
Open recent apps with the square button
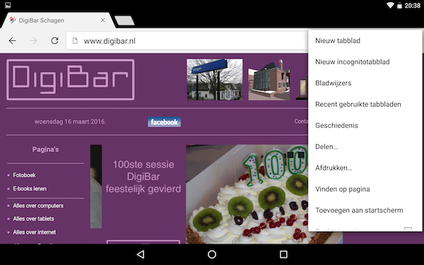coord(283,254)
